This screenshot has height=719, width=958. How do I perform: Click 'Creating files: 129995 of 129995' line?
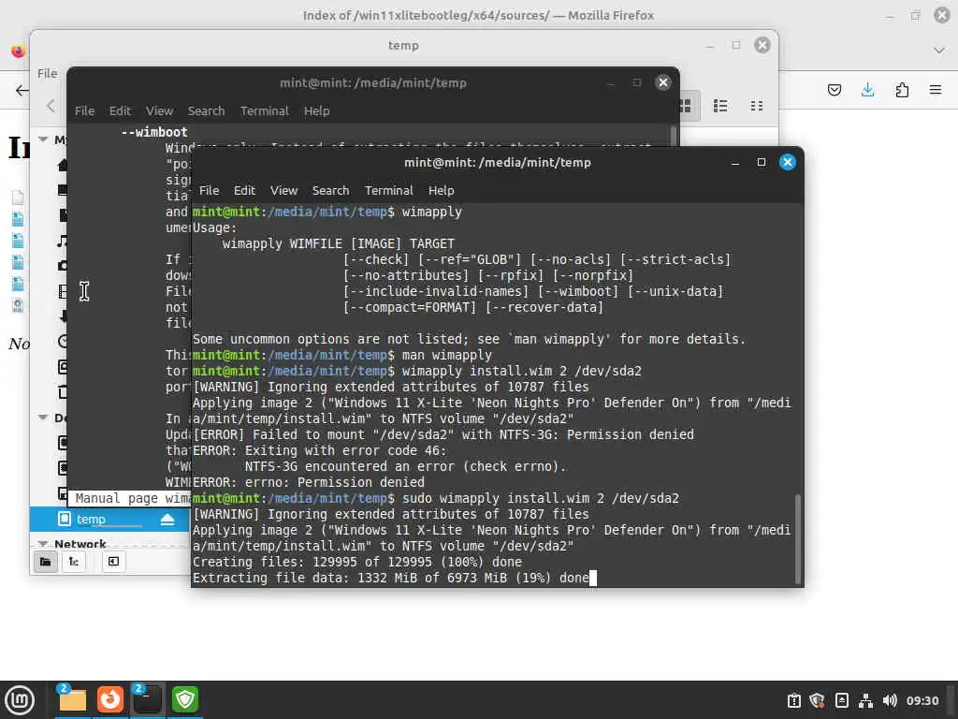tap(356, 562)
